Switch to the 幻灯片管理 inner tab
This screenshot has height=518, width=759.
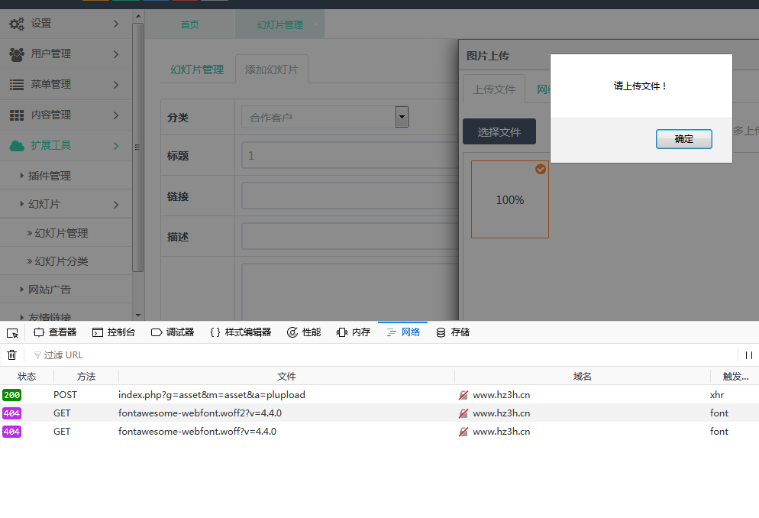pos(197,70)
